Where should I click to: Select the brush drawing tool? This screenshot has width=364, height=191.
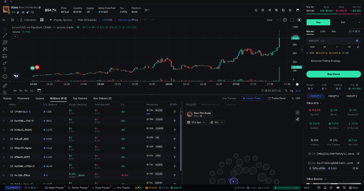(5, 63)
